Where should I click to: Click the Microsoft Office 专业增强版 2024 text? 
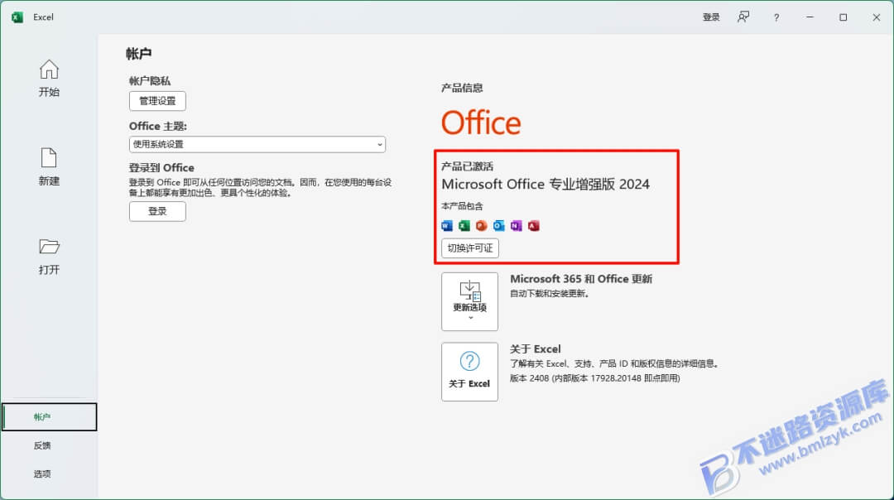(x=546, y=184)
